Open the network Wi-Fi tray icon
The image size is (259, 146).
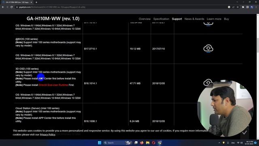point(238,143)
